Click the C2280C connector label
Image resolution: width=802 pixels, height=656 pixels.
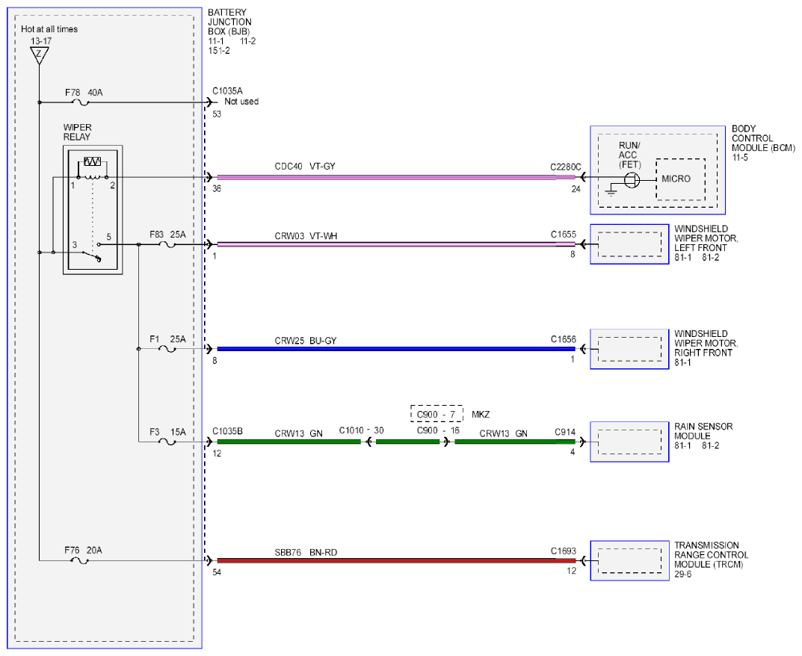tap(566, 167)
